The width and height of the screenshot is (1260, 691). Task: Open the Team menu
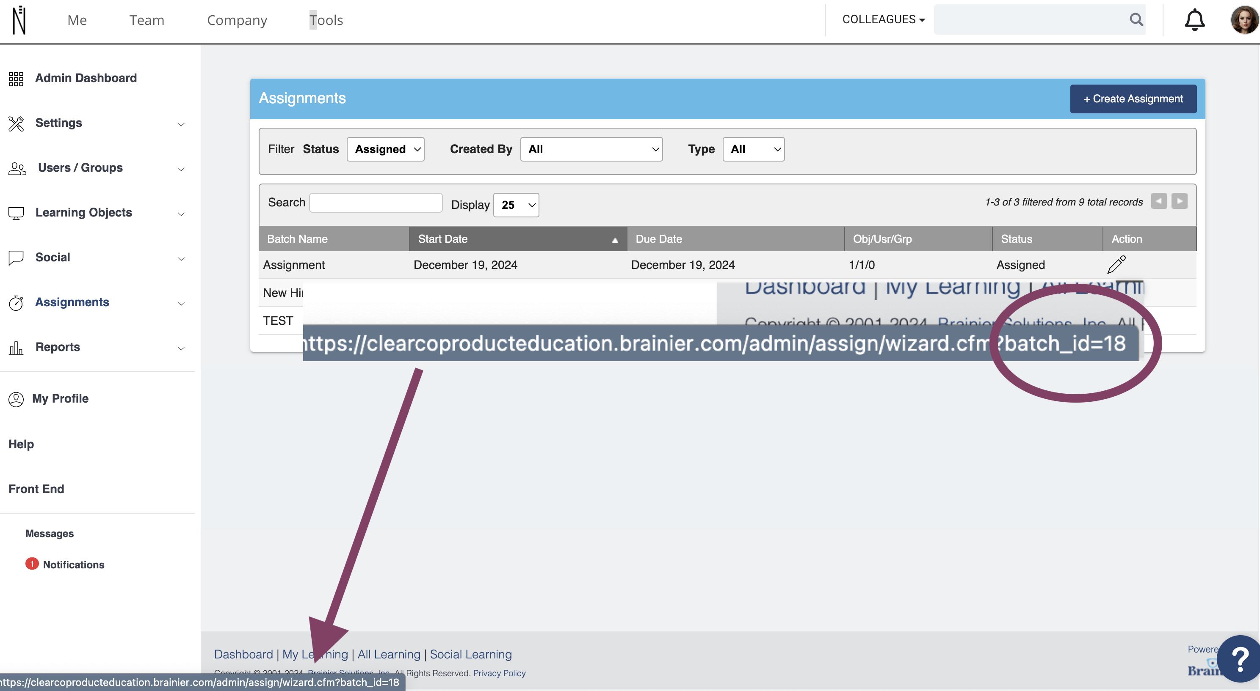[x=147, y=20]
